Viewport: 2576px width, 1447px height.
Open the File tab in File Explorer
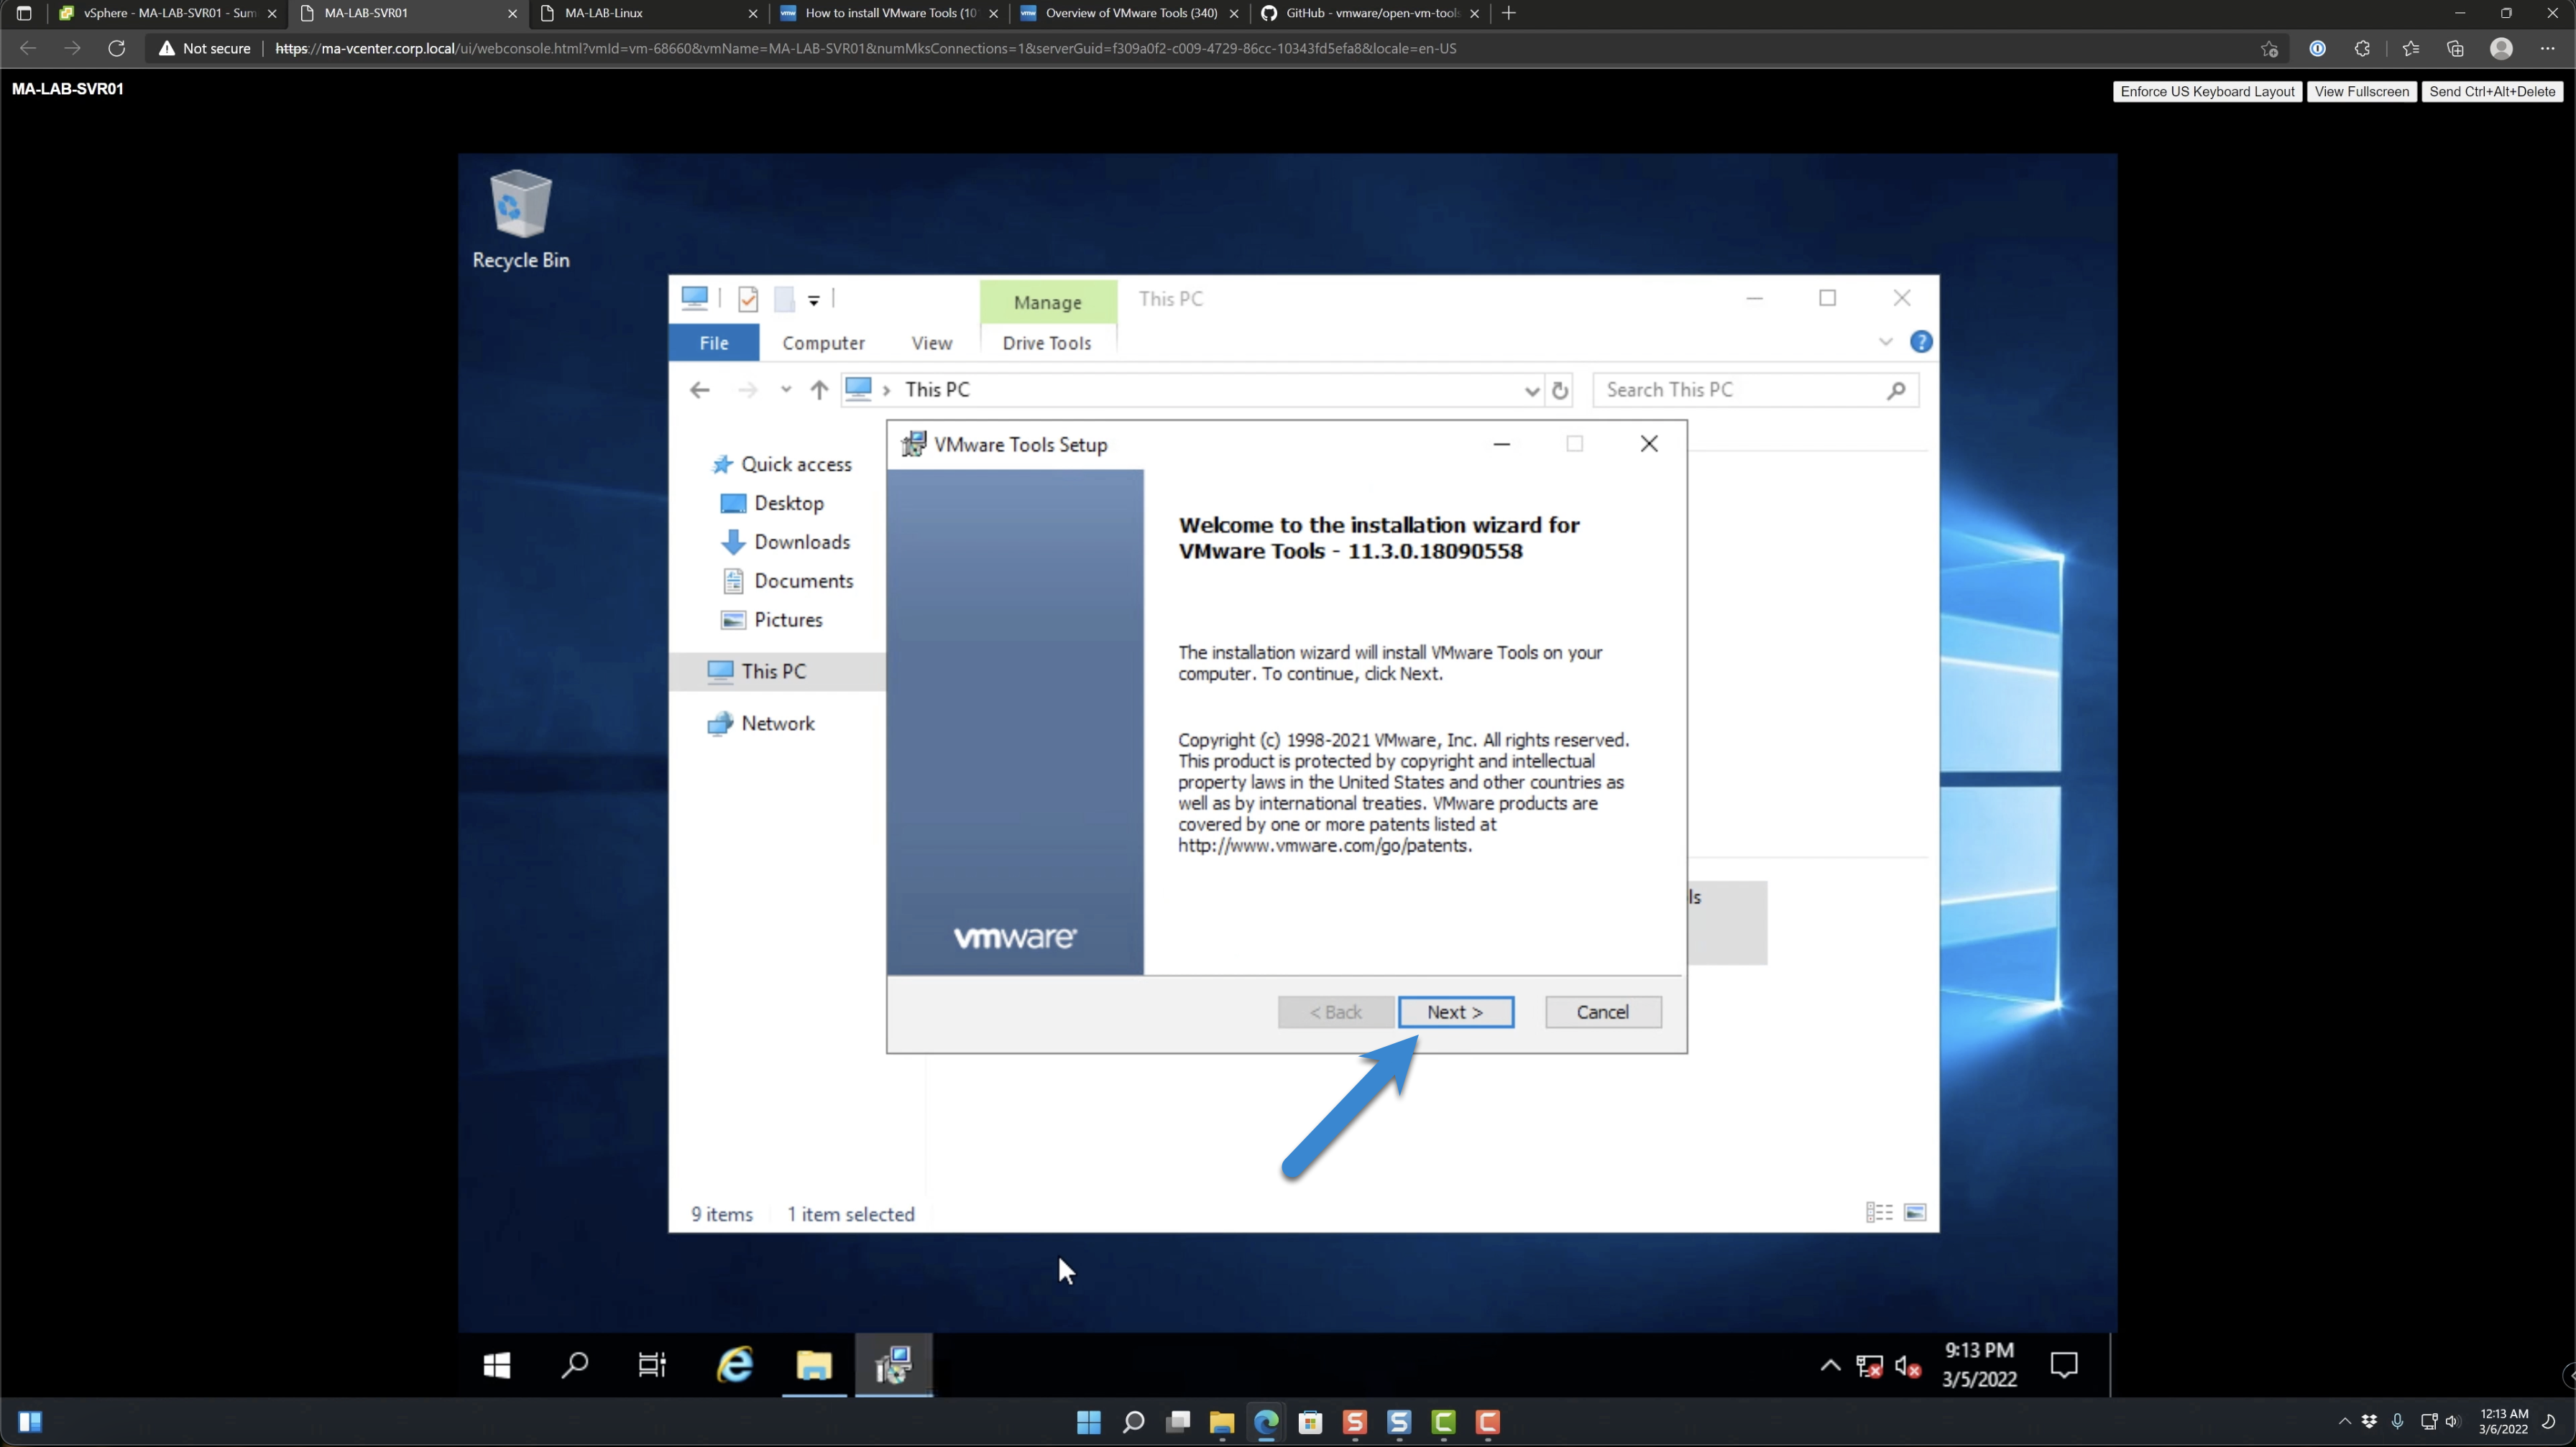(714, 343)
